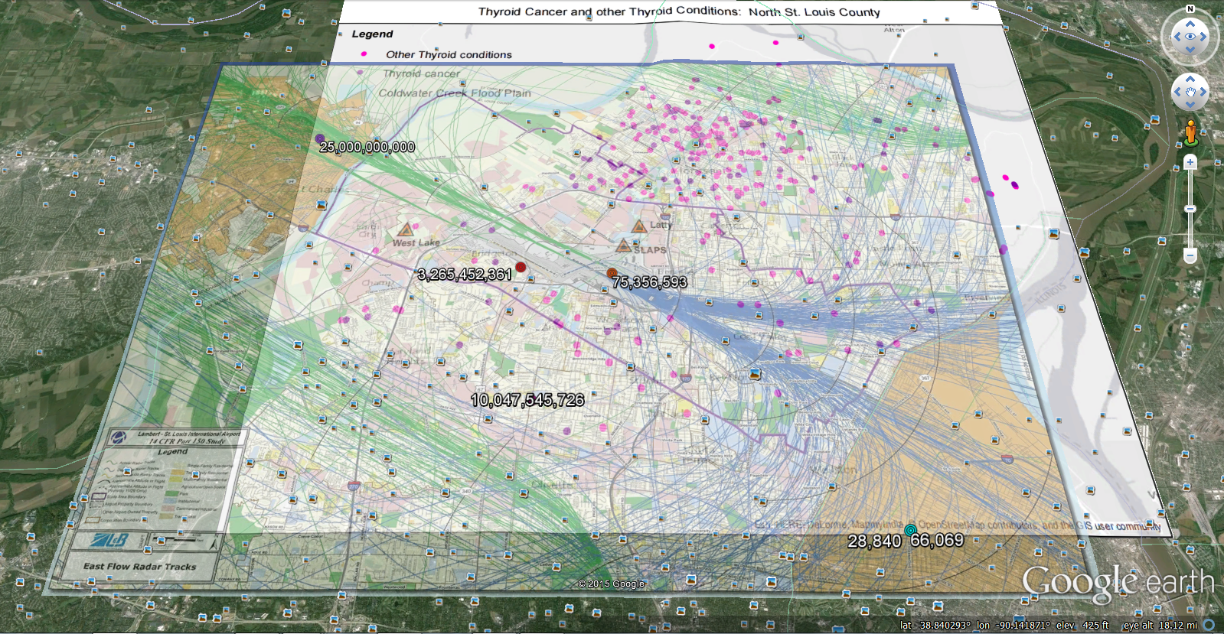Tilt view up with Look joystick arrow

click(1190, 24)
